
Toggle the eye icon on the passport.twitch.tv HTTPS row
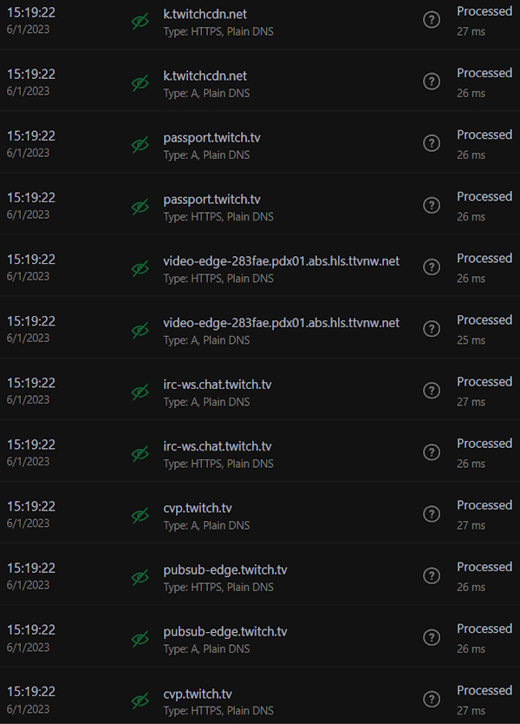coord(140,205)
